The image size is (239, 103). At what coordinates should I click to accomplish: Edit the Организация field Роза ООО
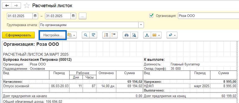click(208, 16)
